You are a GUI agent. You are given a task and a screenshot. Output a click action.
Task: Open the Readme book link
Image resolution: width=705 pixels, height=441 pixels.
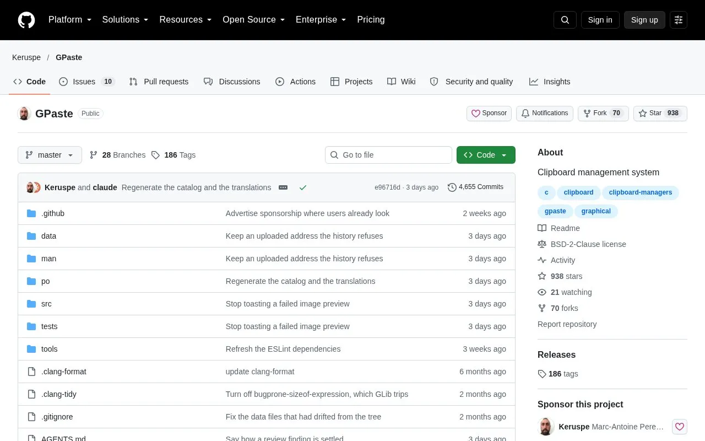[x=558, y=228]
